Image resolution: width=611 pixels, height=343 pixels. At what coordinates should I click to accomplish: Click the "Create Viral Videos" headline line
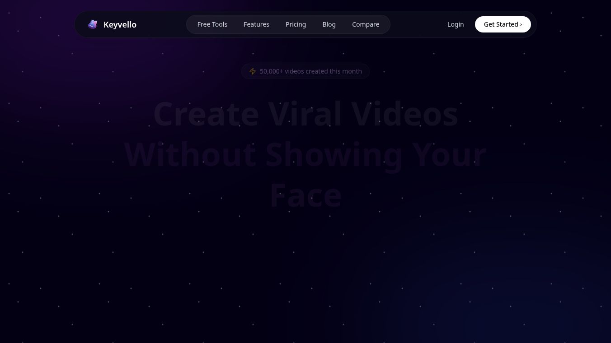tap(305, 114)
